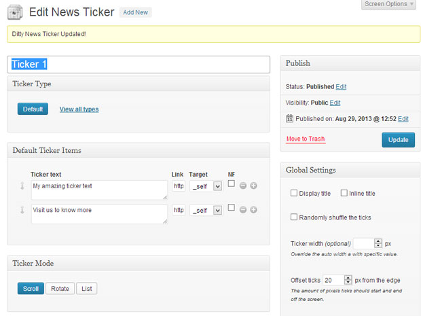Click the news ticker icon beside page title
Viewport: 421px width, 316px height.
[15, 13]
